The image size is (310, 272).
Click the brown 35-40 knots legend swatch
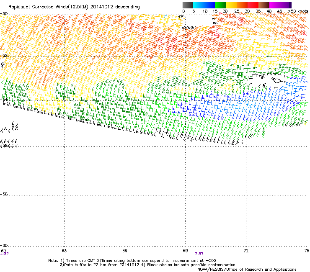coord(264,5)
